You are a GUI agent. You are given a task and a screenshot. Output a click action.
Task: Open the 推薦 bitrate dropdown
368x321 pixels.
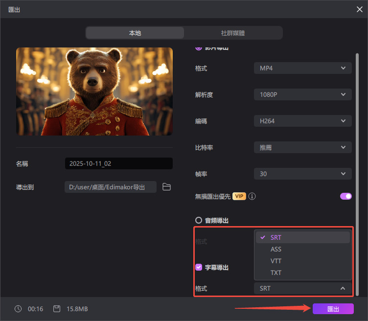(302, 147)
